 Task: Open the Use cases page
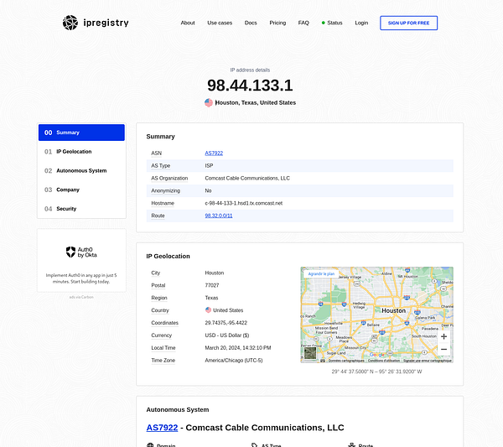220,23
